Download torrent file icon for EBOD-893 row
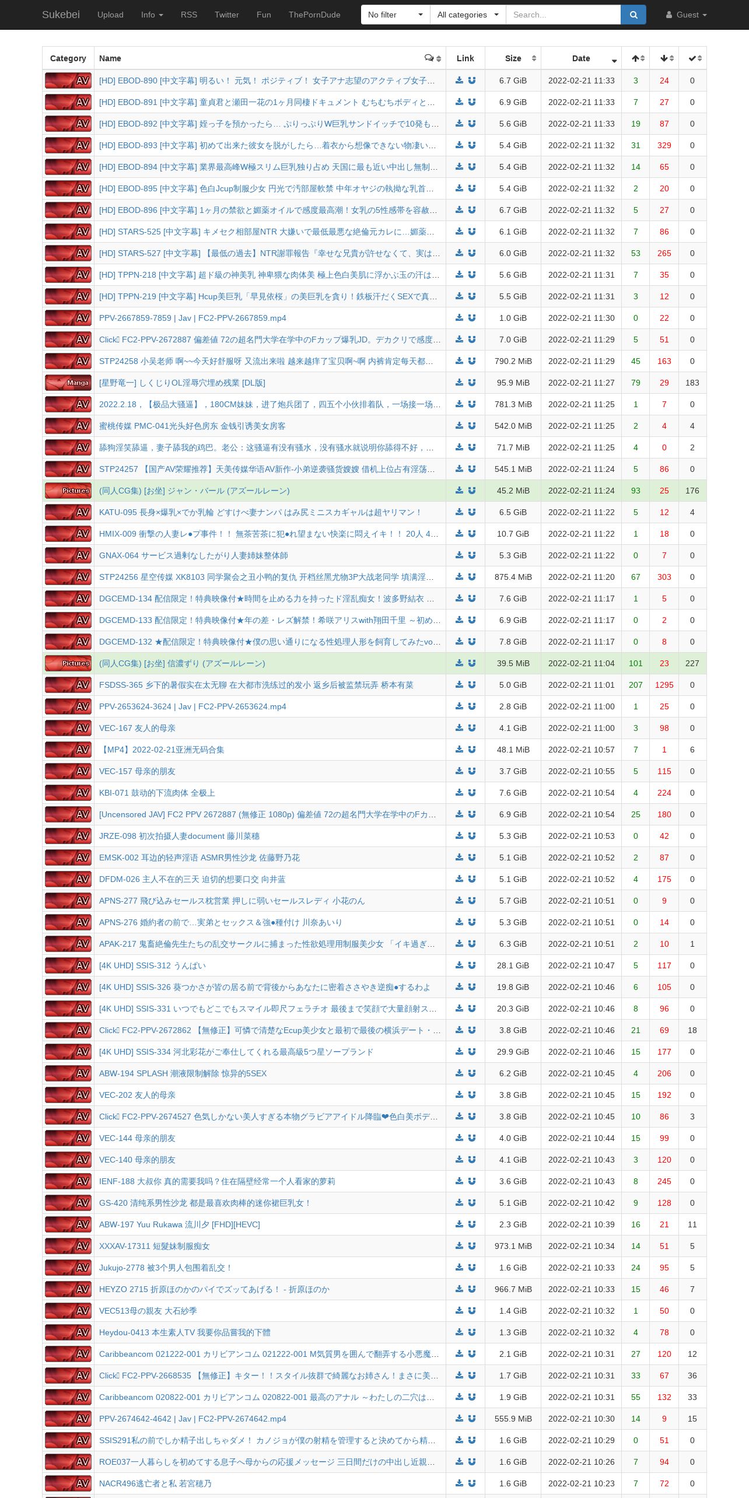 [x=460, y=145]
